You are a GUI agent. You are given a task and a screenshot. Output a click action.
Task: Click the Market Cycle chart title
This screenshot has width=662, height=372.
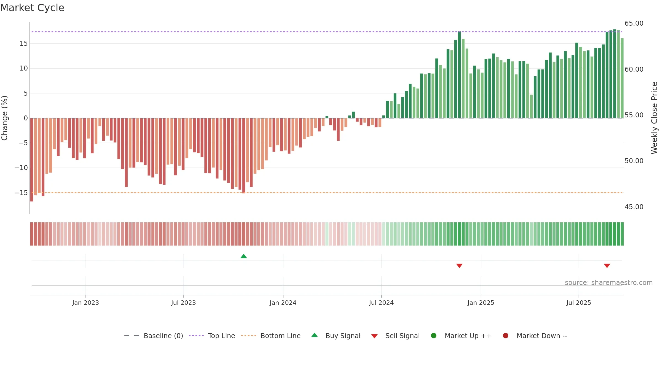click(x=32, y=8)
